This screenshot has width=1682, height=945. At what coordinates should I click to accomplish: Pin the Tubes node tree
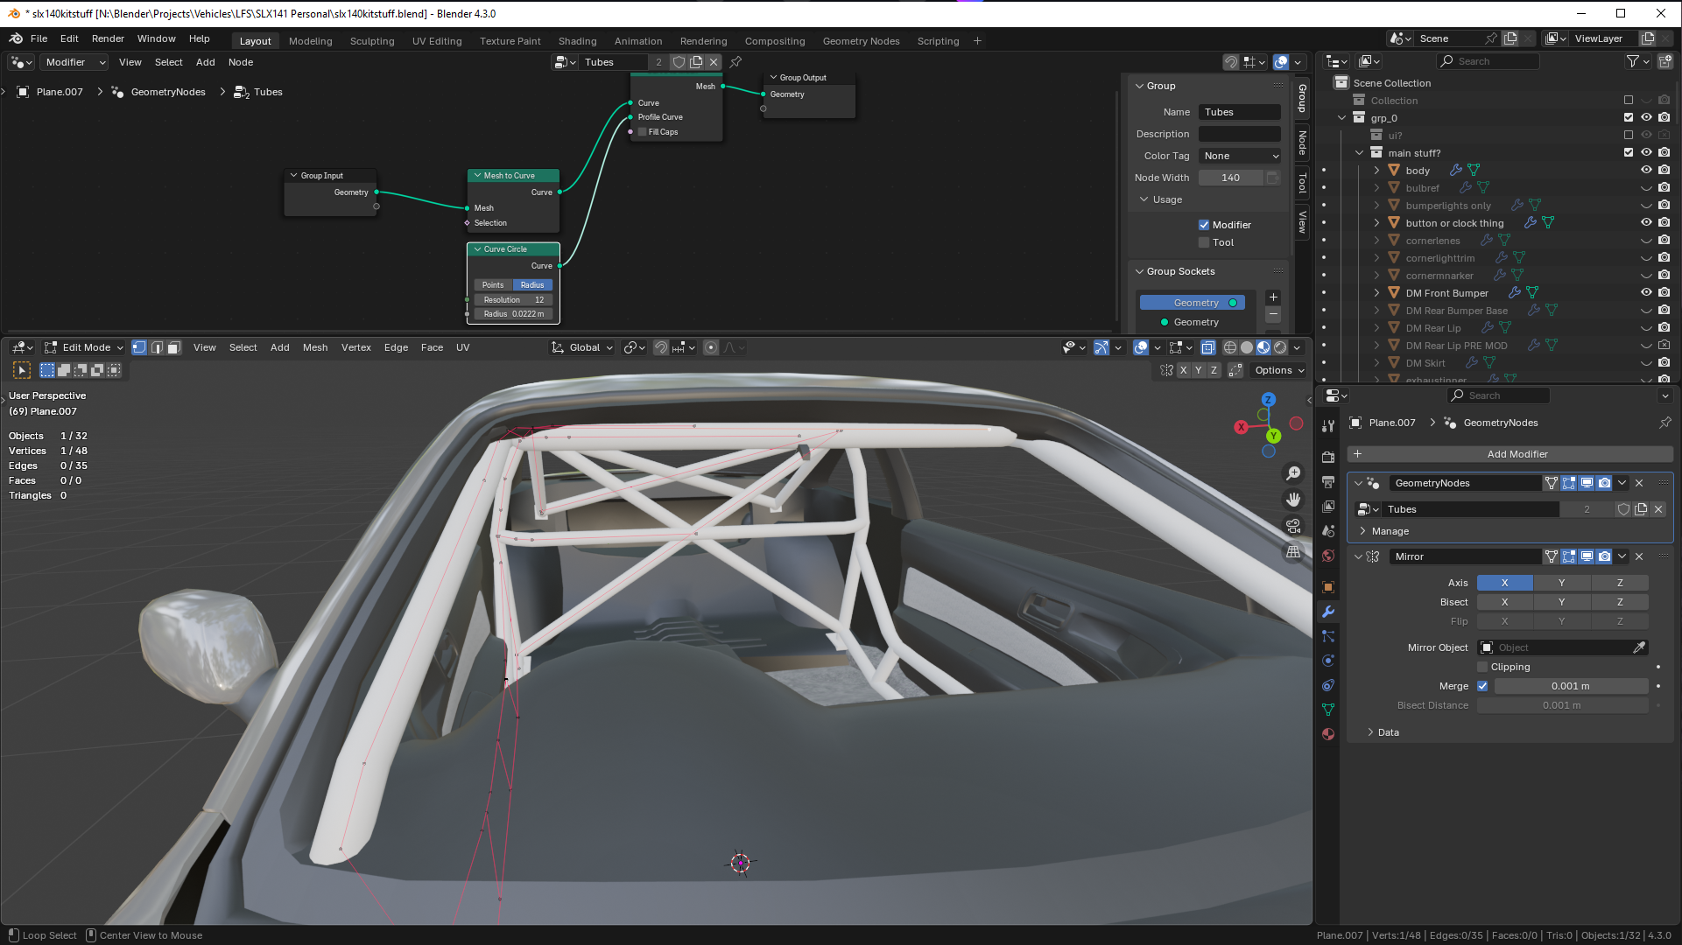[735, 62]
